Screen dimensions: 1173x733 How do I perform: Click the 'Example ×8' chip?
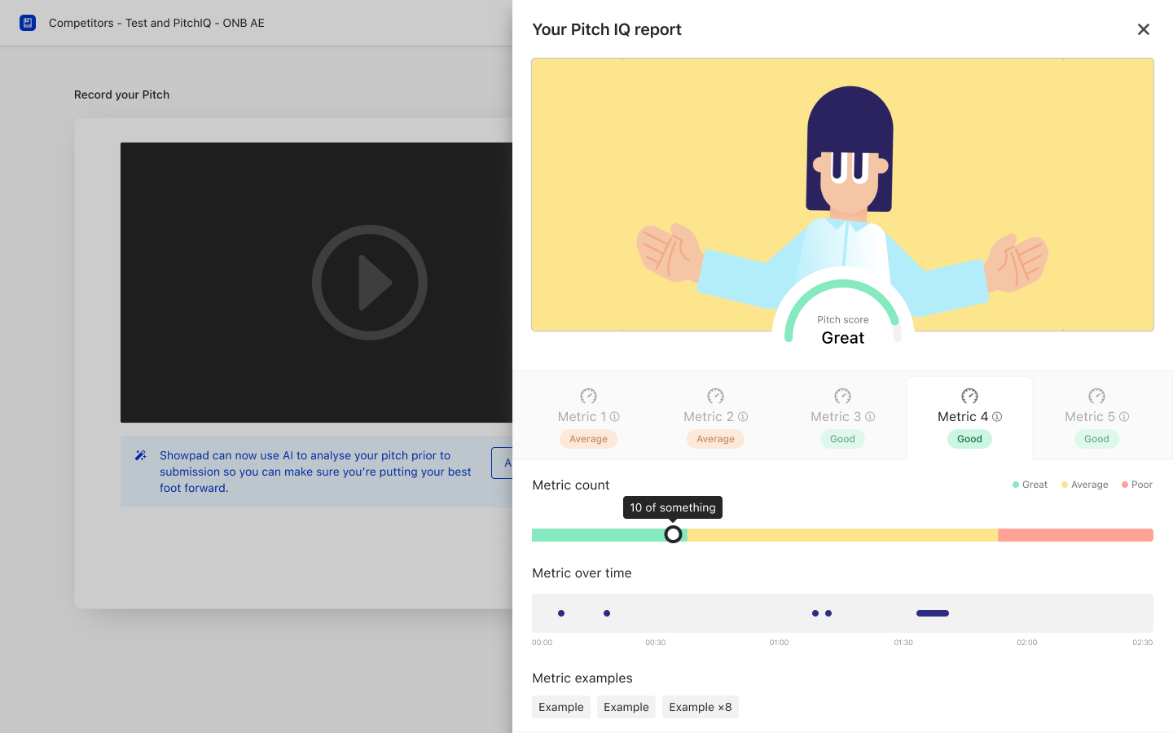(701, 707)
